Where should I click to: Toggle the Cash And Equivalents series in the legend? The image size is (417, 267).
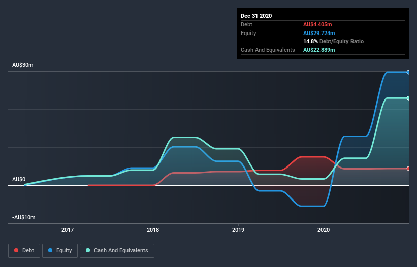(x=117, y=251)
